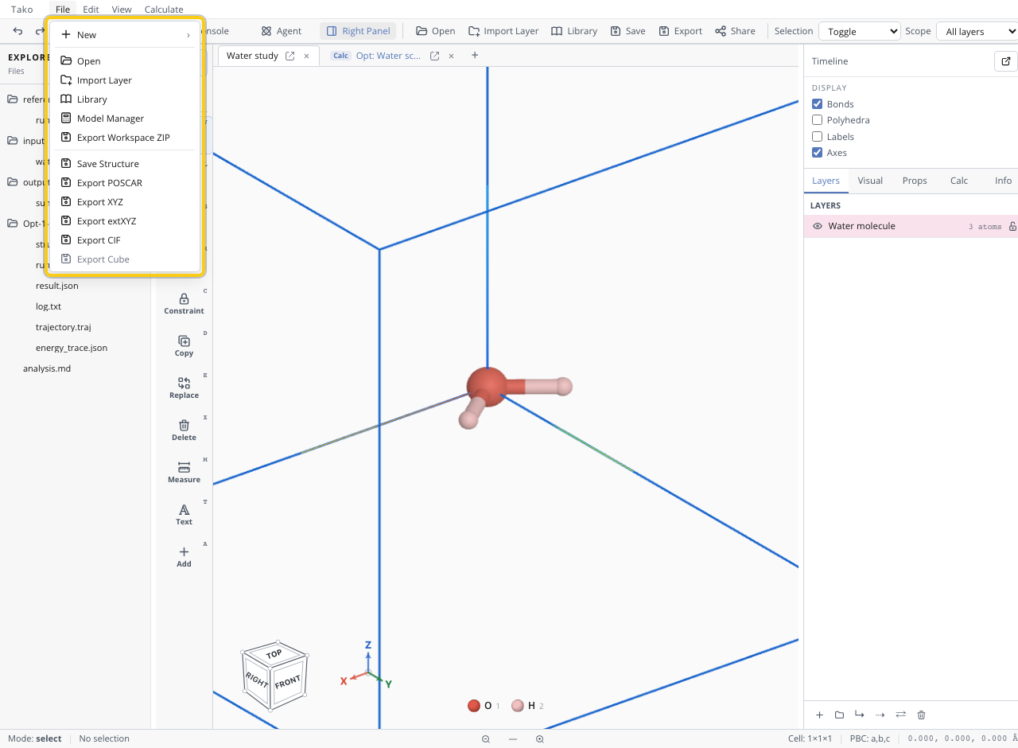This screenshot has height=748, width=1018.
Task: Choose Save Structure from the File menu
Action: click(125, 164)
